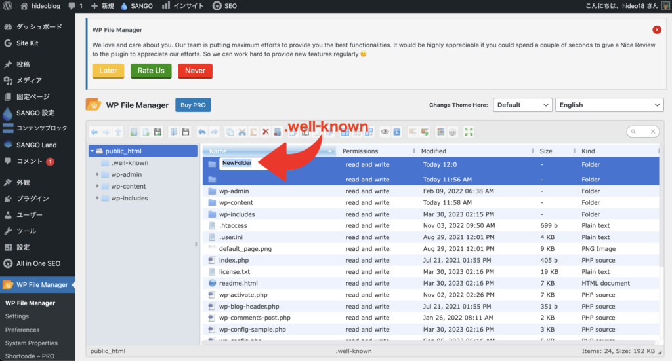Expand the wp-content tree node arrow
The height and width of the screenshot is (361, 672).
click(x=97, y=186)
